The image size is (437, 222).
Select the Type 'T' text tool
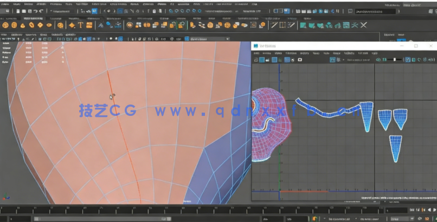[x=80, y=25]
